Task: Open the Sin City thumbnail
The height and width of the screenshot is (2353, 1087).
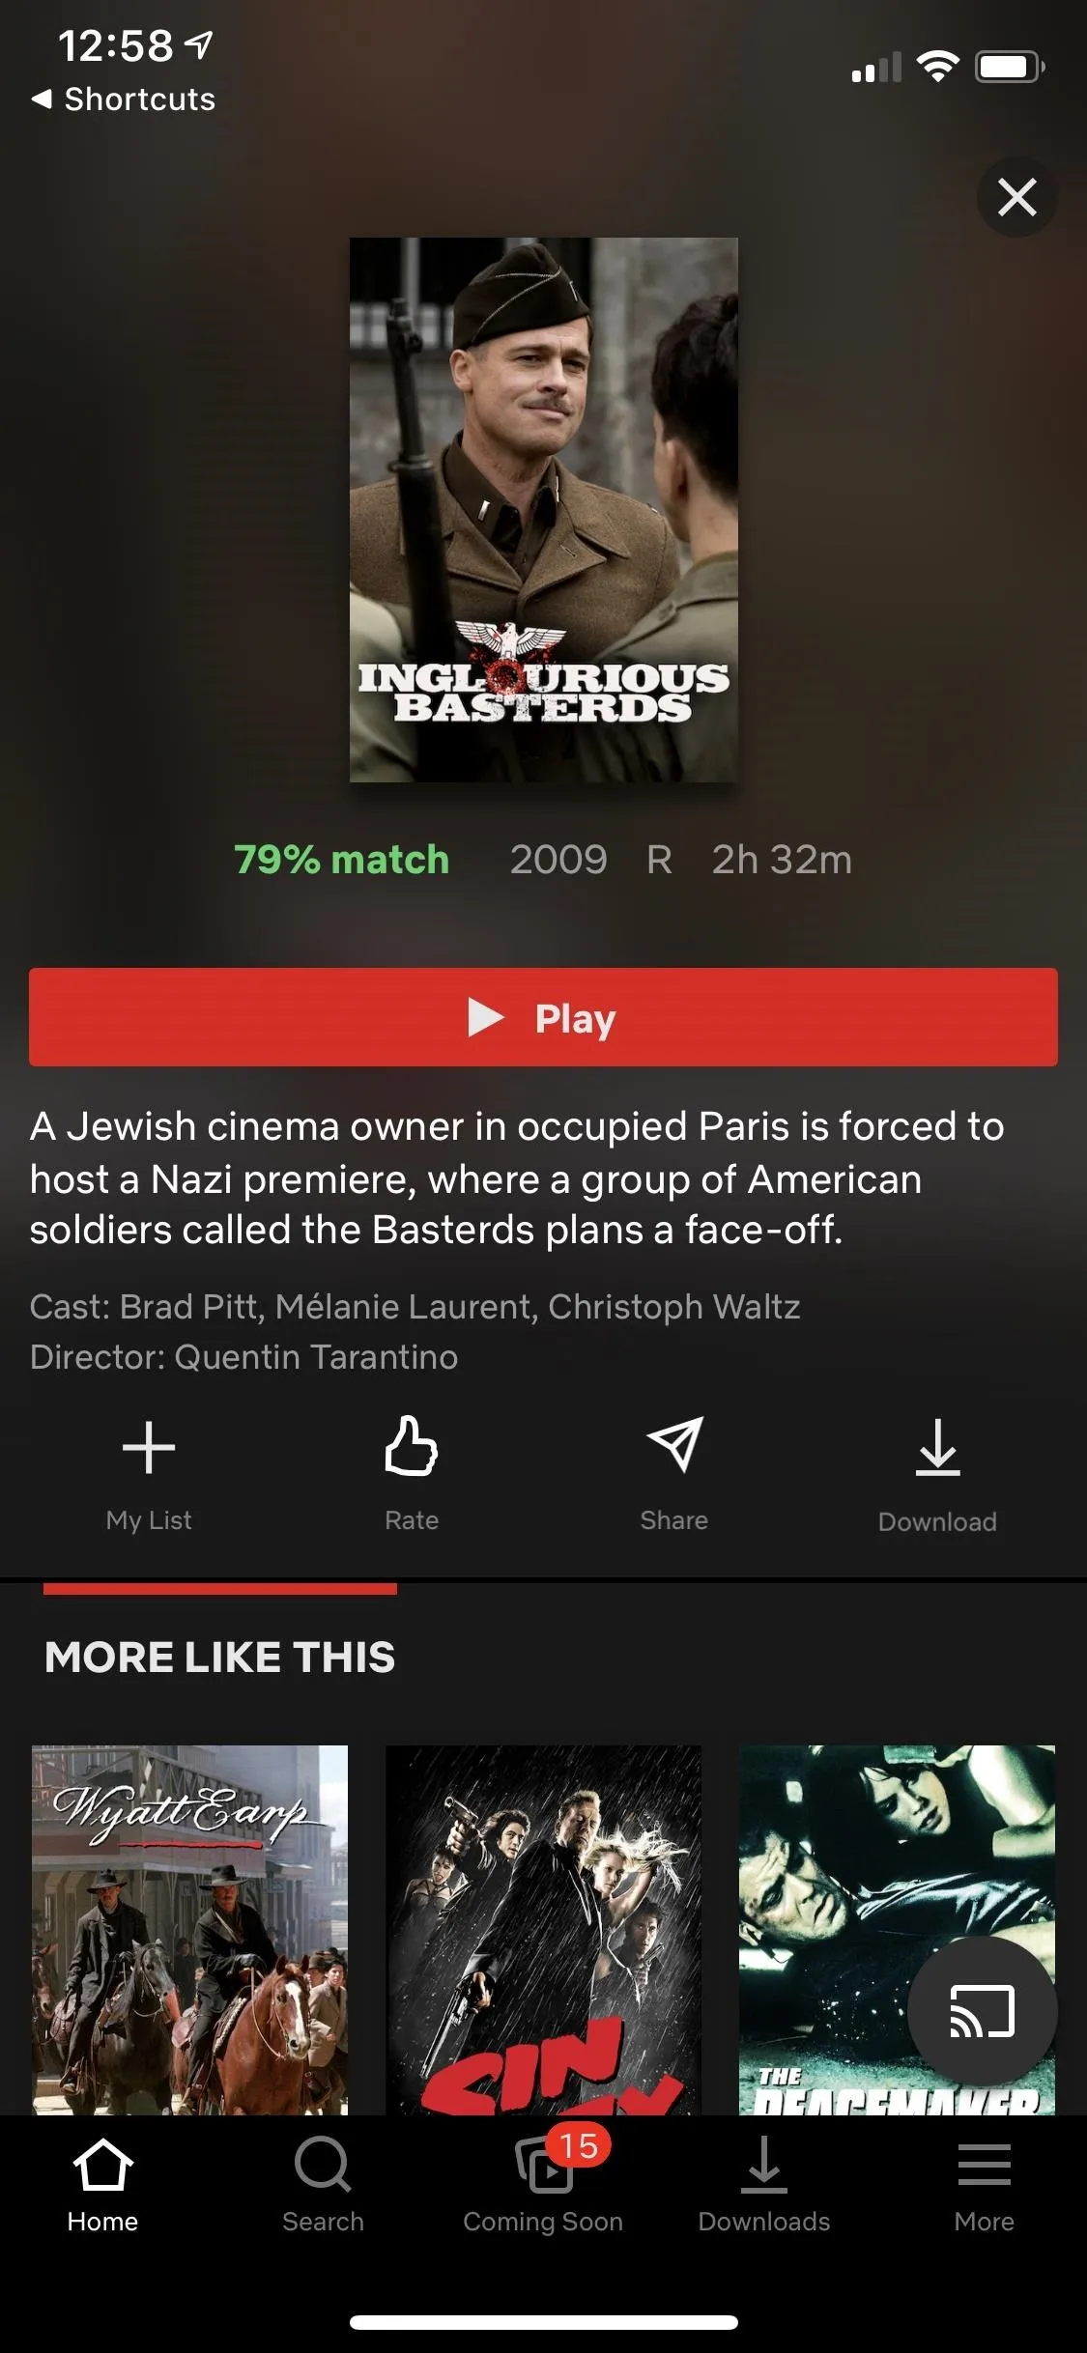Action: [x=543, y=1930]
